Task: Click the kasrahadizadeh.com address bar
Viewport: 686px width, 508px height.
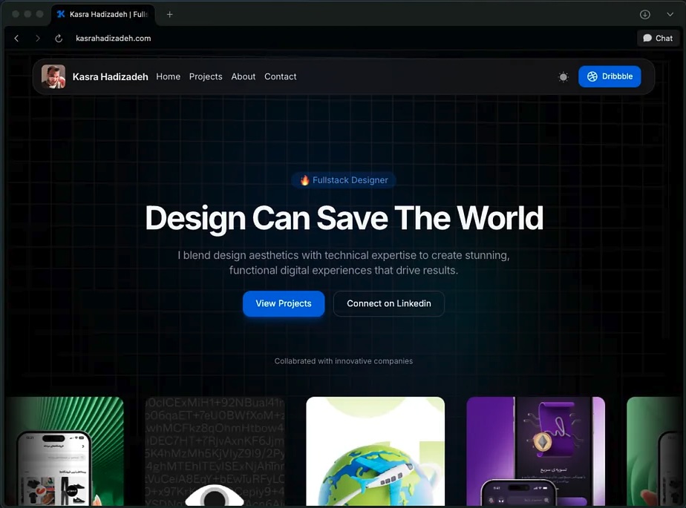Action: tap(113, 38)
